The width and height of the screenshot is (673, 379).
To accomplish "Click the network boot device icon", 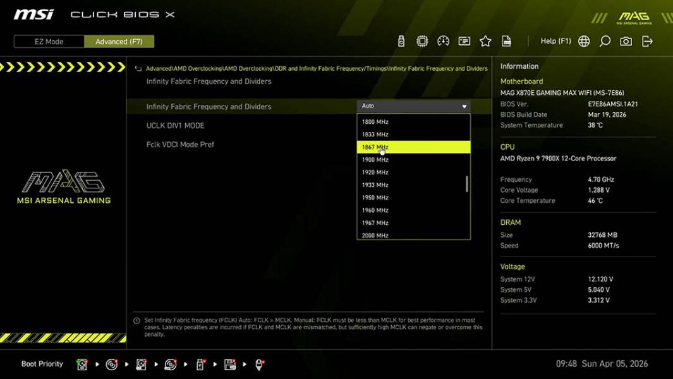I will point(258,364).
